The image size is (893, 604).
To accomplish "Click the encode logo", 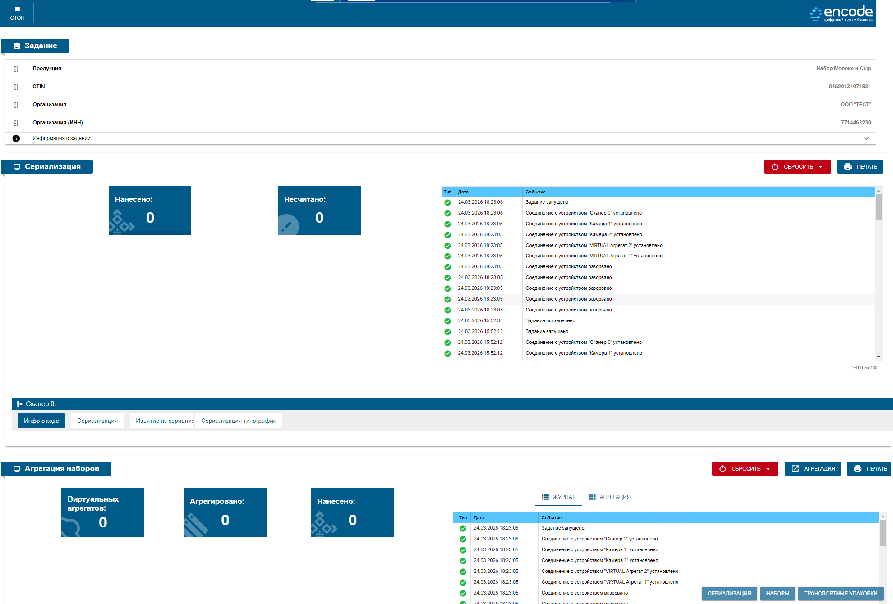I will [841, 13].
